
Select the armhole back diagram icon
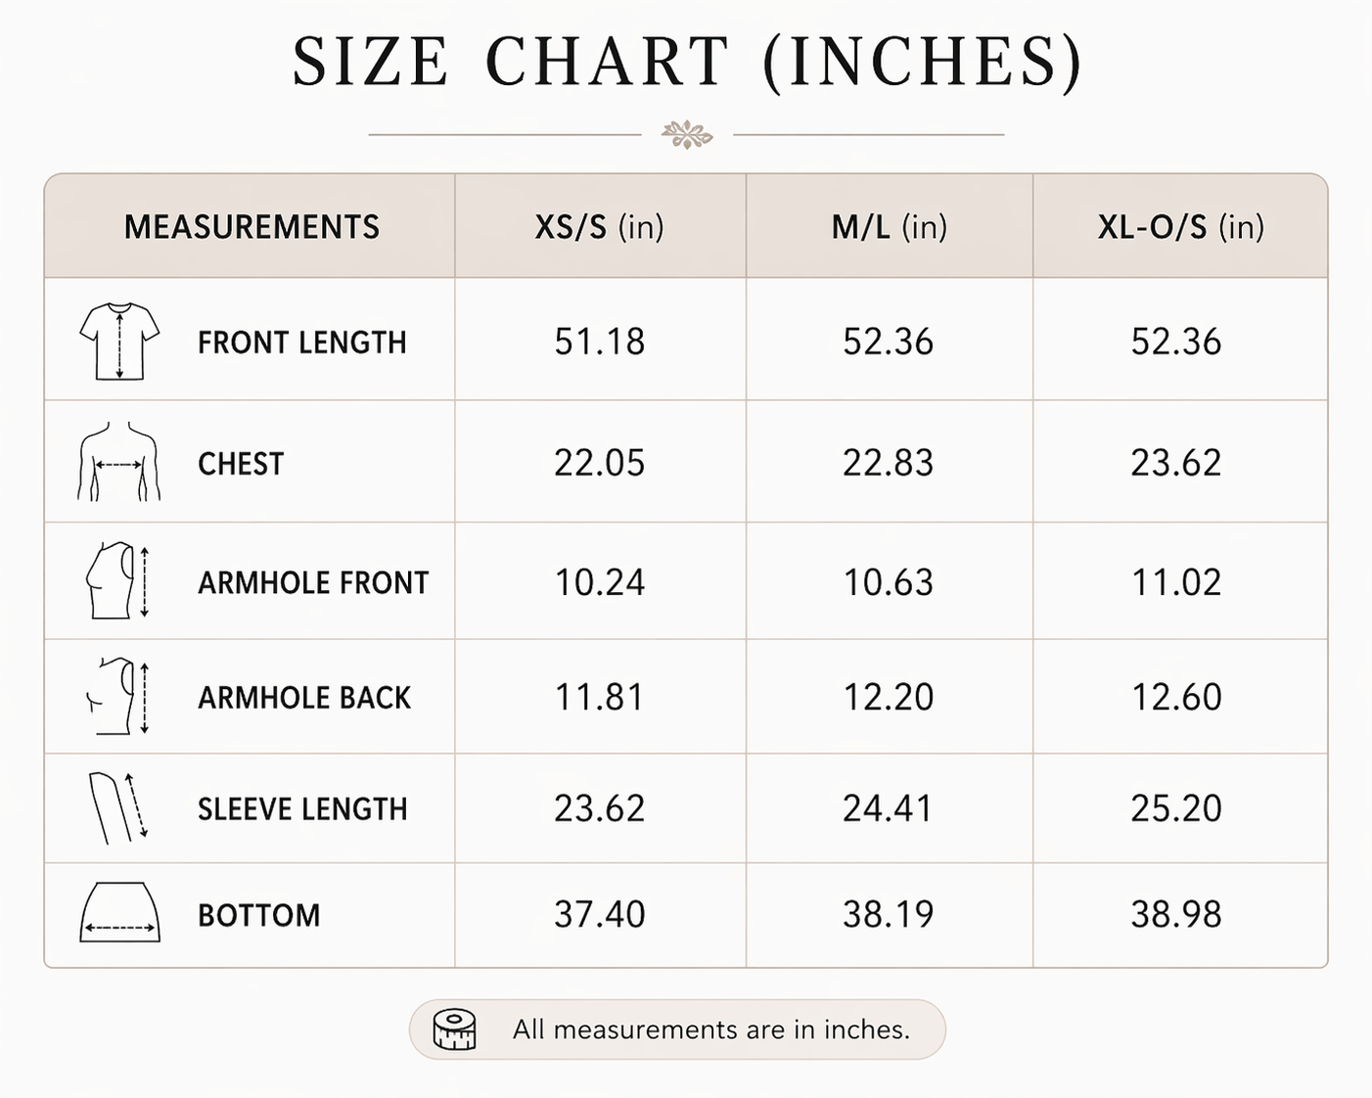pos(118,697)
